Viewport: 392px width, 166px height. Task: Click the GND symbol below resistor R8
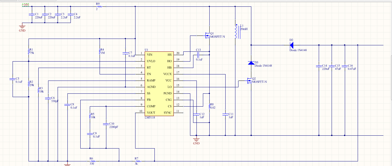[196, 141]
